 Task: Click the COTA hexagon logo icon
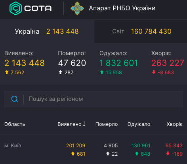[15, 8]
